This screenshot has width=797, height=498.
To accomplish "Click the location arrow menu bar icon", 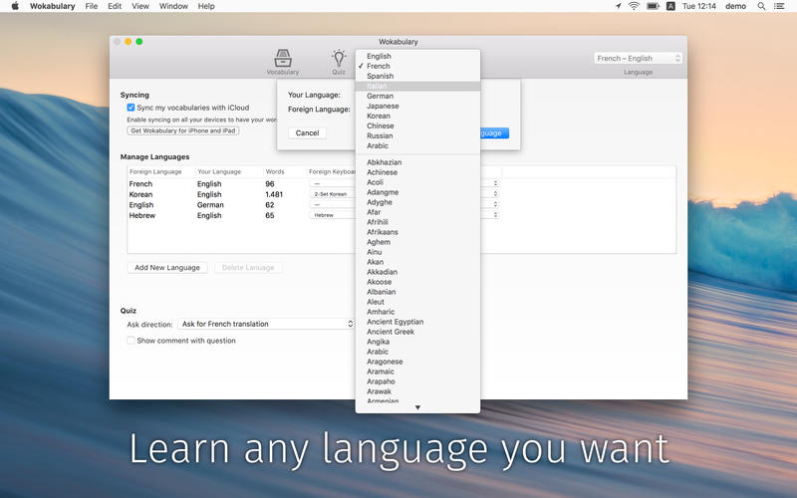I will (617, 6).
